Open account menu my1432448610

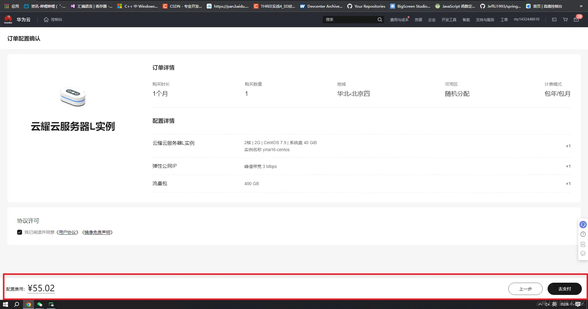(x=526, y=19)
